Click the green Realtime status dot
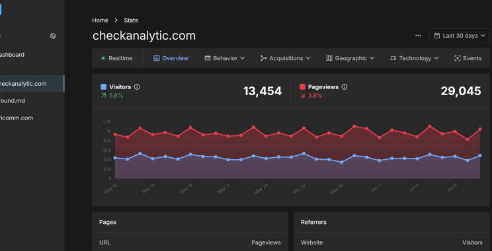 click(x=103, y=58)
